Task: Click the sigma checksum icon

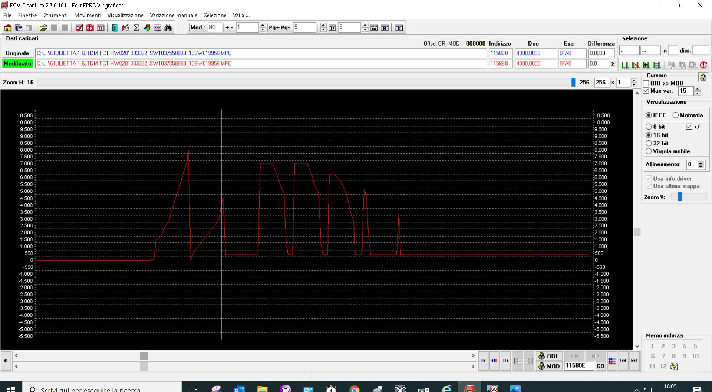Action: (136, 28)
